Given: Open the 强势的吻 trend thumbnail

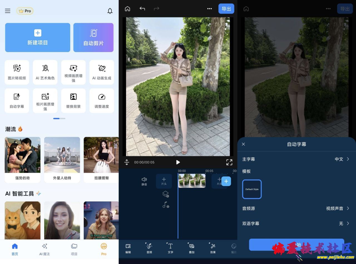Looking at the screenshot, I should tap(23, 160).
